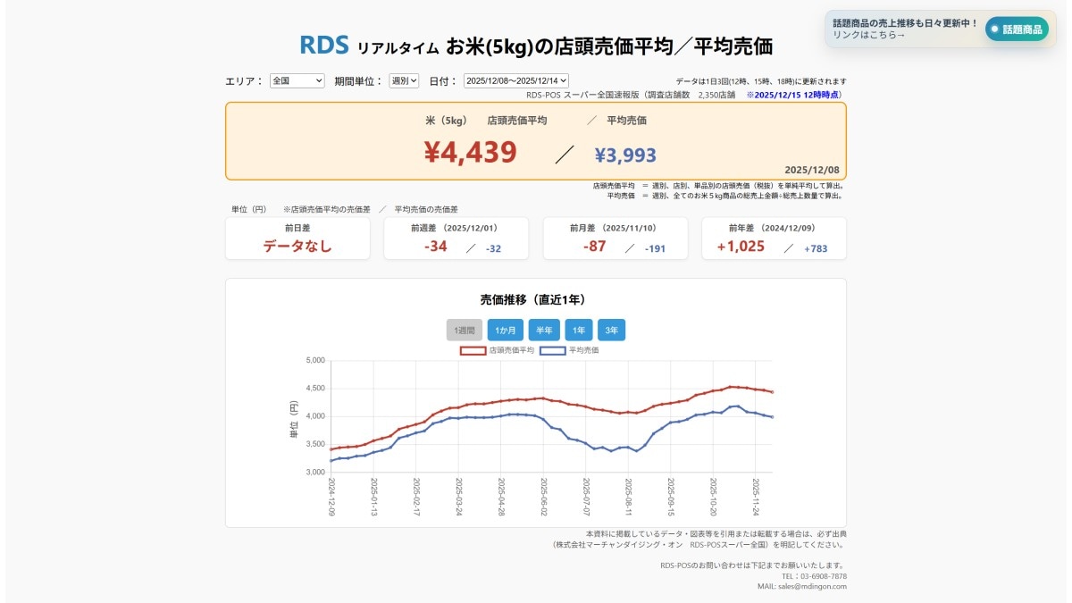Click the 前日差 データなし card
1072x603 pixels.
[297, 238]
